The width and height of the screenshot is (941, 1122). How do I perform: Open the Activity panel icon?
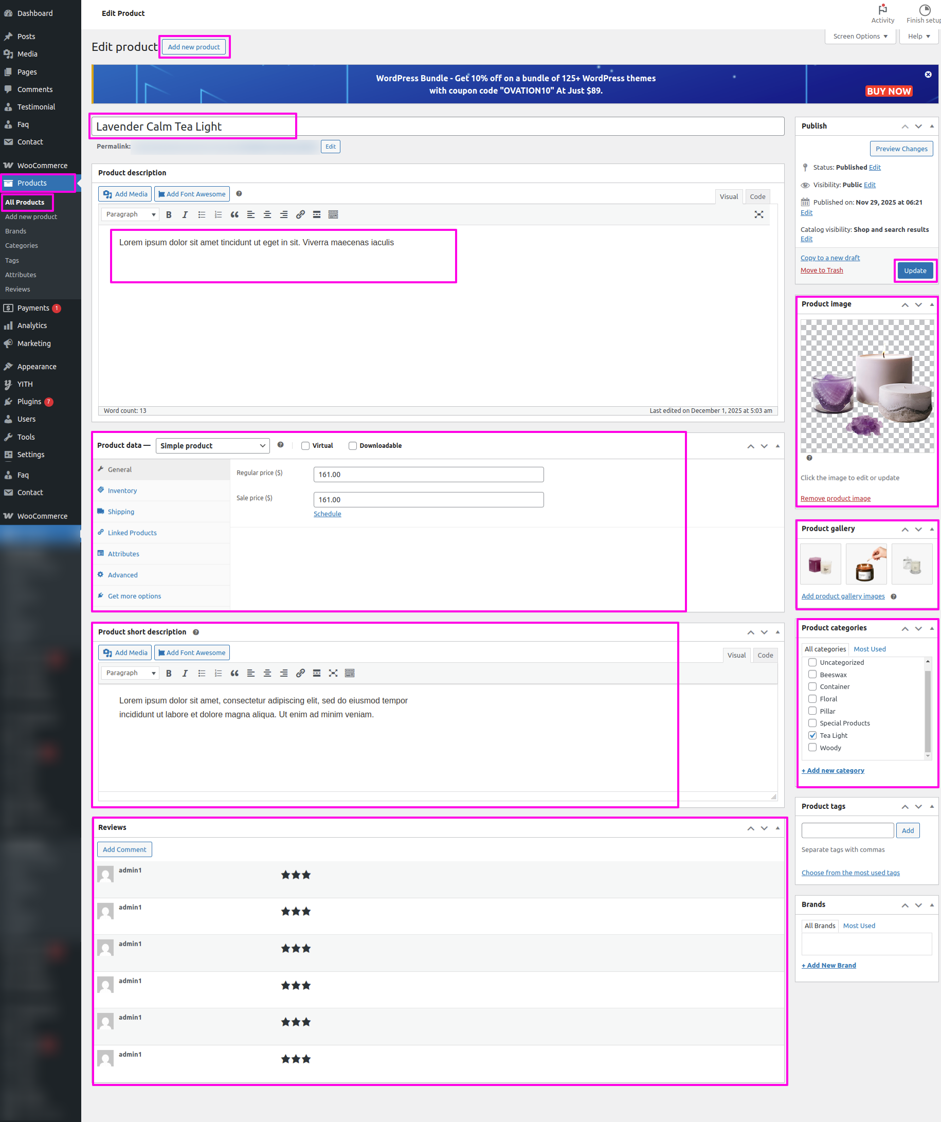pos(882,13)
